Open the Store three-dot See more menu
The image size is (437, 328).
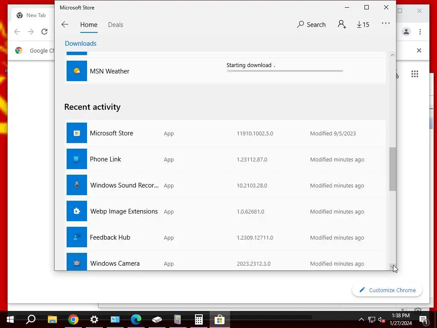click(386, 23)
